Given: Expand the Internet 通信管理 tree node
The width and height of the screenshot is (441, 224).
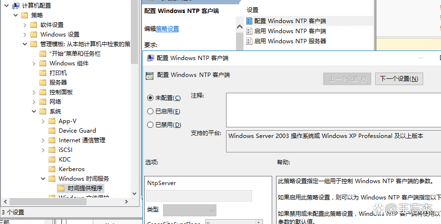Looking at the screenshot, I should click(x=43, y=140).
